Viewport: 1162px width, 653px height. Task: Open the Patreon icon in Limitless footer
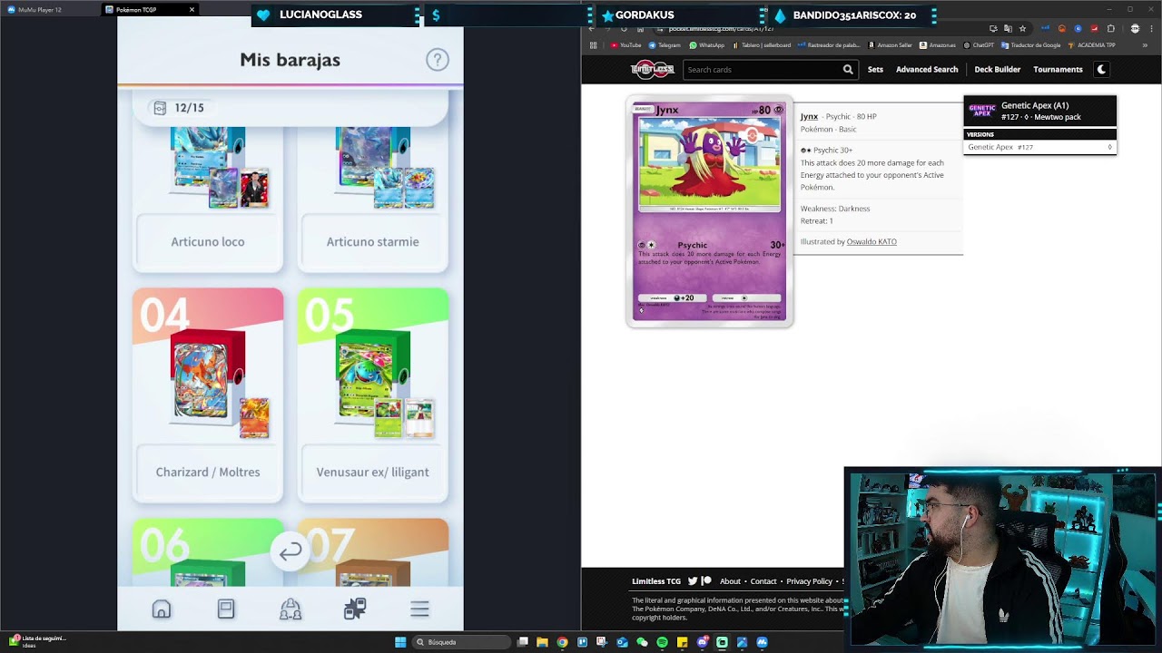[706, 581]
